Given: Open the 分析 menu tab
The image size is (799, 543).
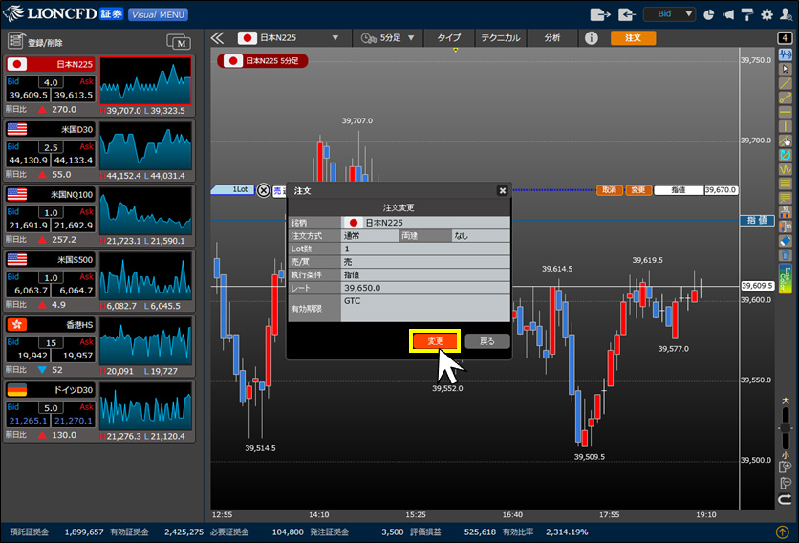Looking at the screenshot, I should 552,38.
